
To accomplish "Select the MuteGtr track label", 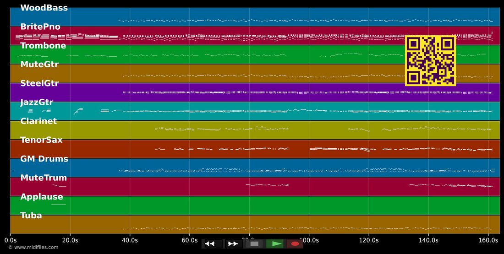I will (39, 64).
